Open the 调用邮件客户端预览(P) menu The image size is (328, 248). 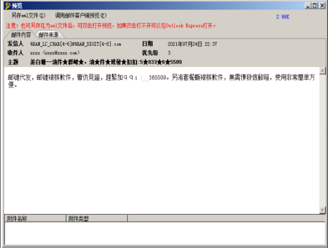pos(81,16)
